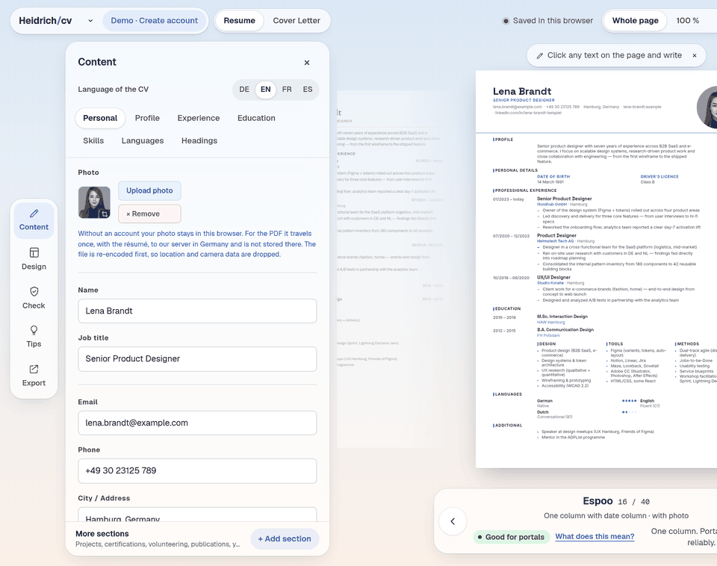Image resolution: width=717 pixels, height=566 pixels.
Task: Click the faded background resume page
Action: point(390,269)
